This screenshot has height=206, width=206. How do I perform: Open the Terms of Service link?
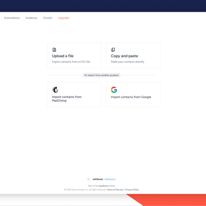pos(115,190)
